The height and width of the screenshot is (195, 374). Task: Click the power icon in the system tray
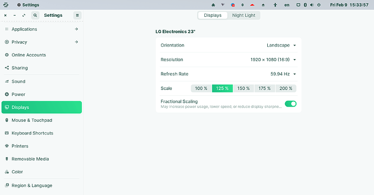tap(319, 5)
